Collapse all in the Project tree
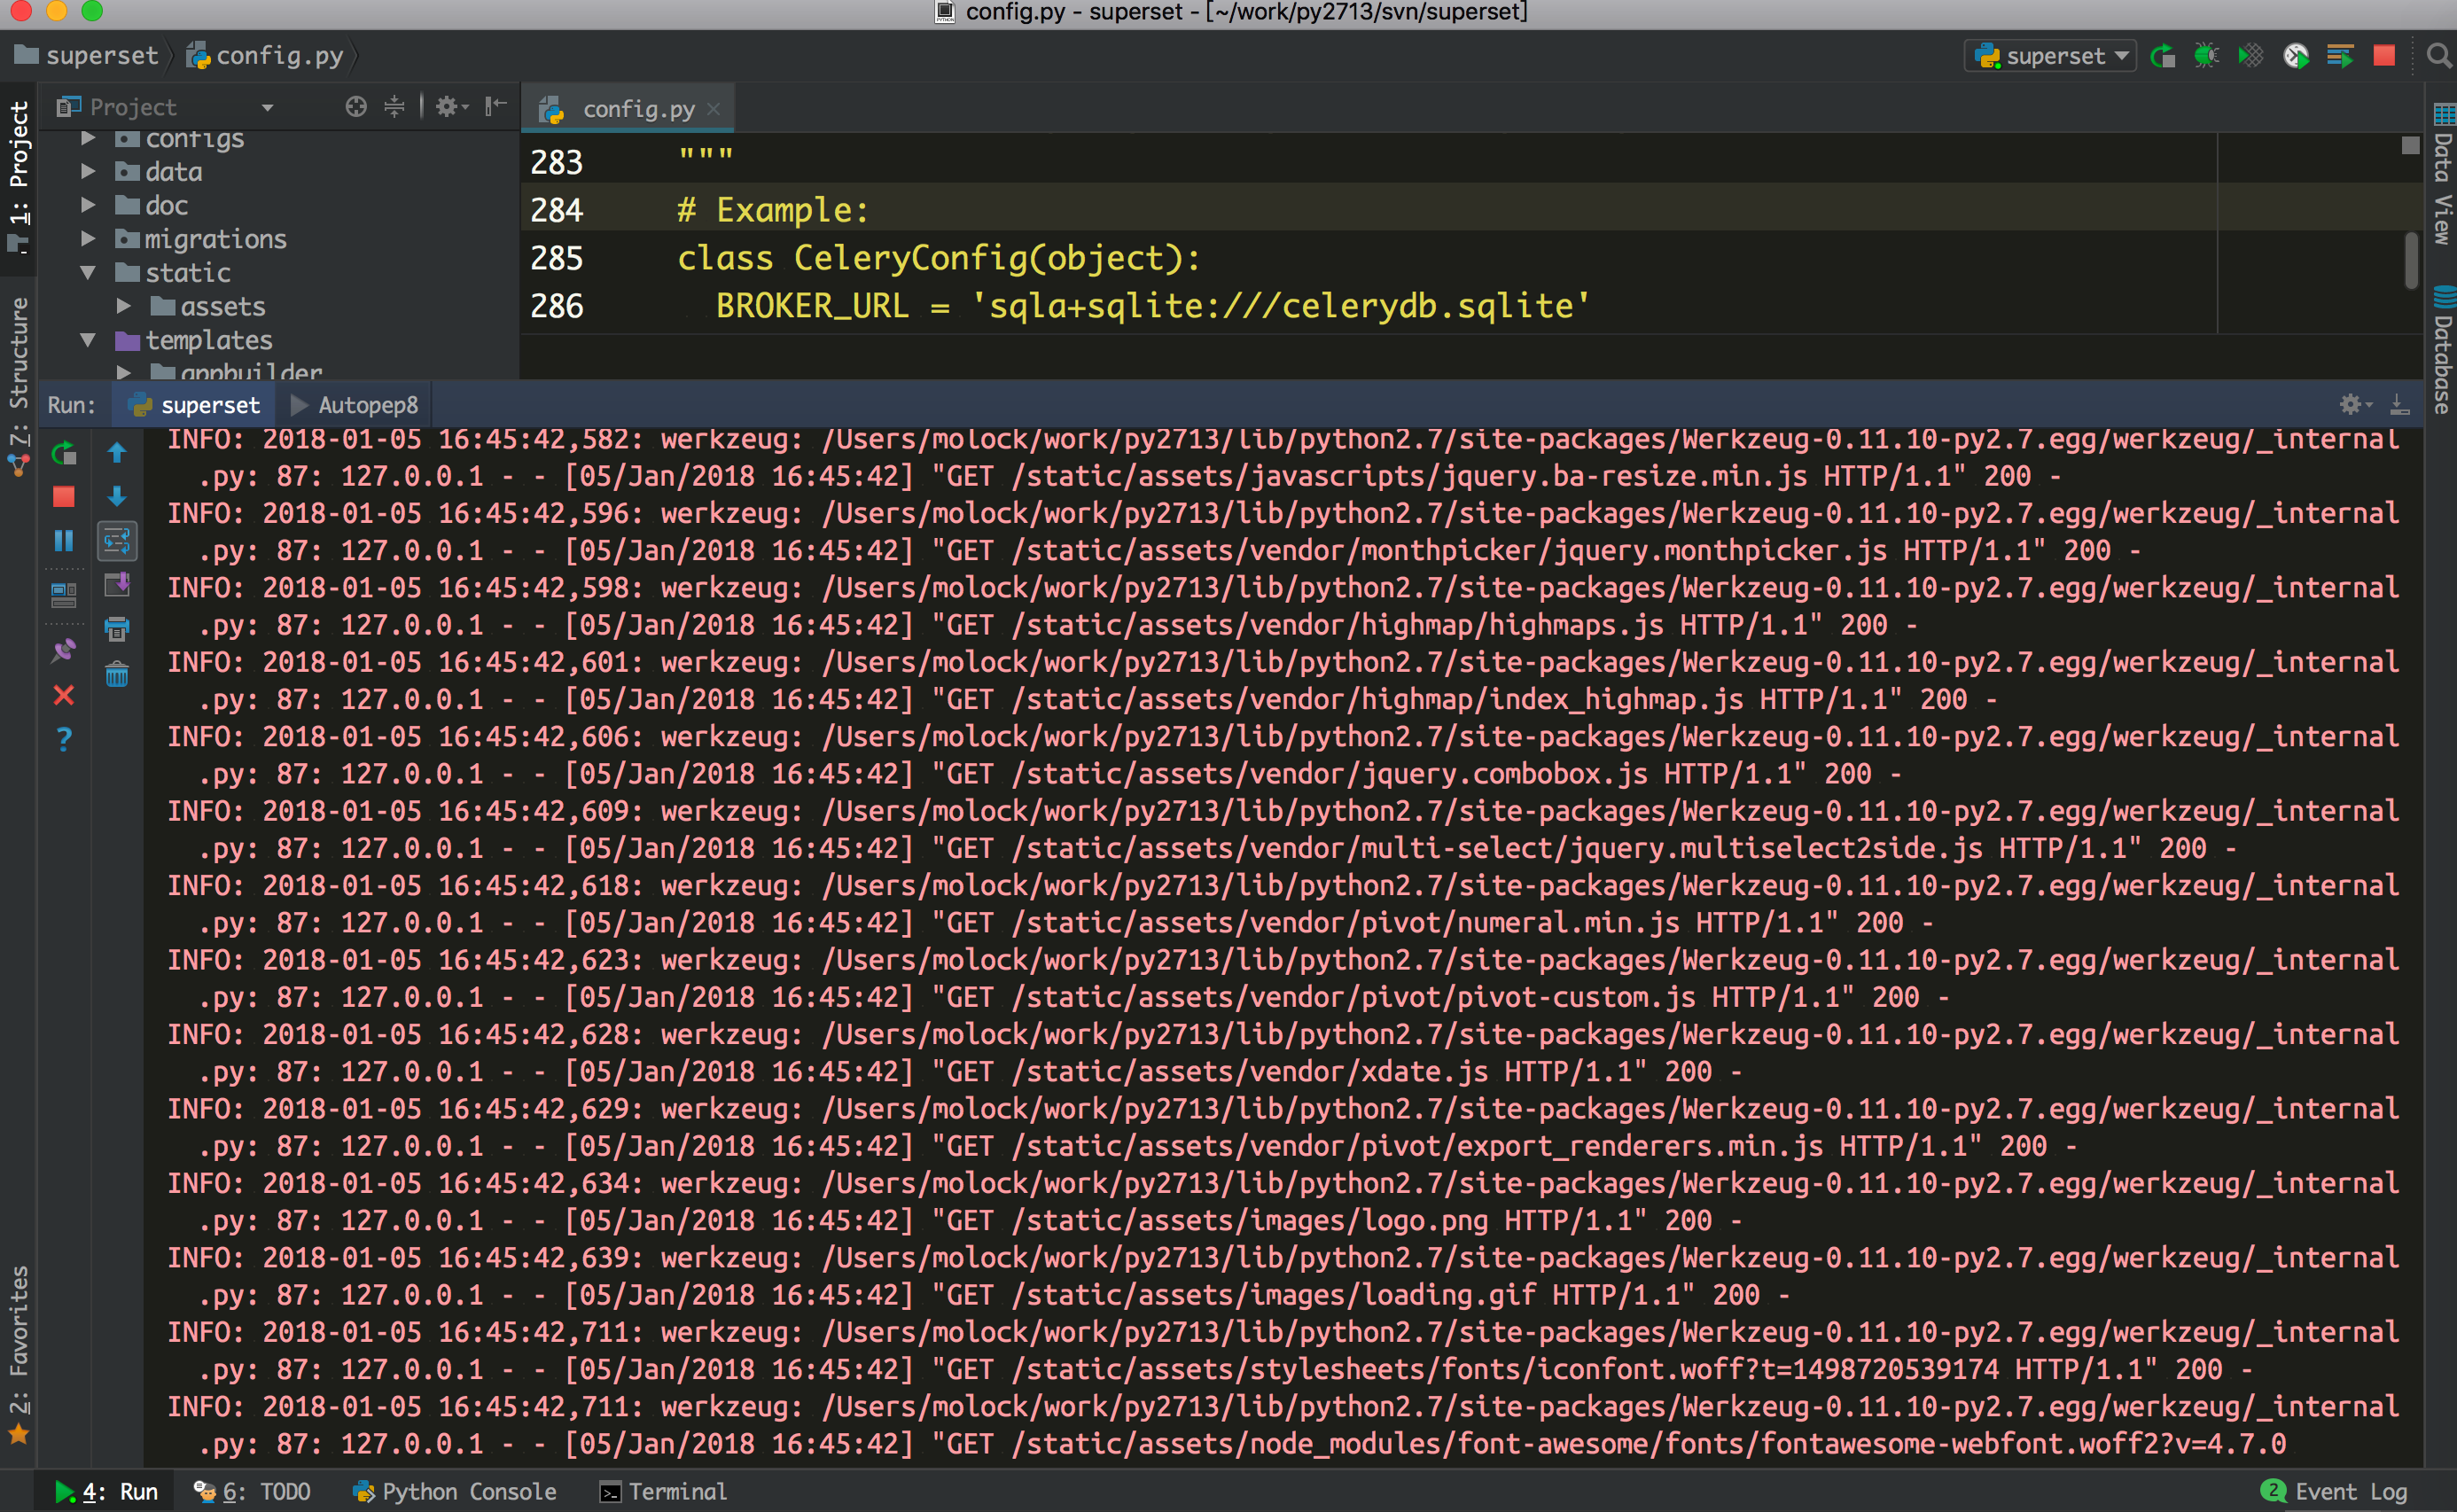Image resolution: width=2457 pixels, height=1512 pixels. click(x=395, y=107)
